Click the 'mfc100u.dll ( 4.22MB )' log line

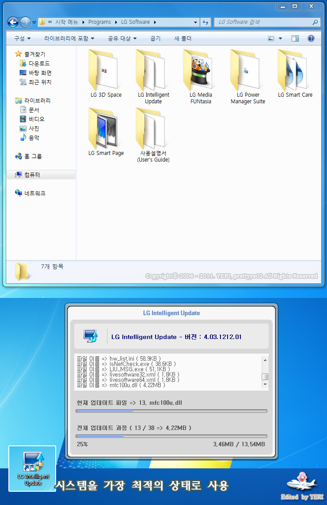pyautogui.click(x=121, y=385)
